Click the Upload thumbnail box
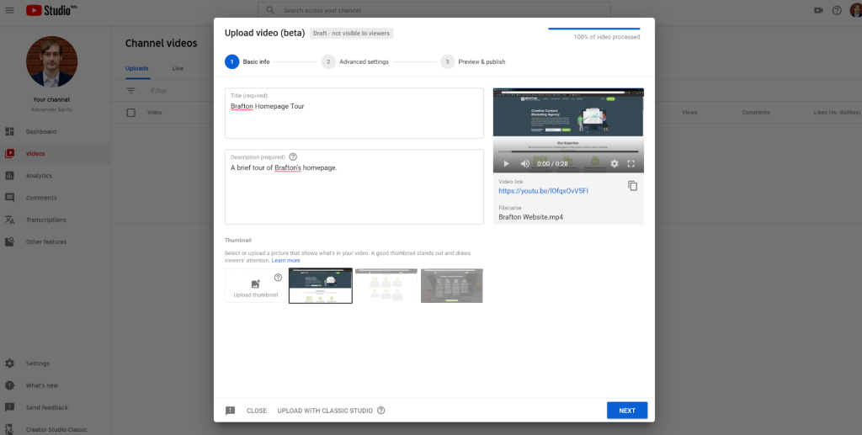This screenshot has height=435, width=862. [256, 286]
